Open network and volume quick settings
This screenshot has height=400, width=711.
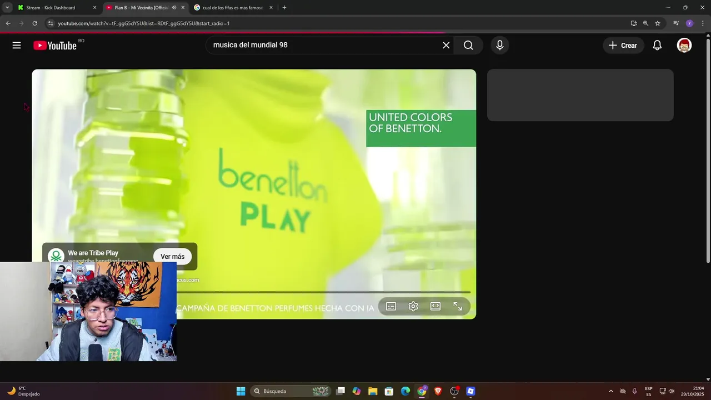click(x=667, y=391)
